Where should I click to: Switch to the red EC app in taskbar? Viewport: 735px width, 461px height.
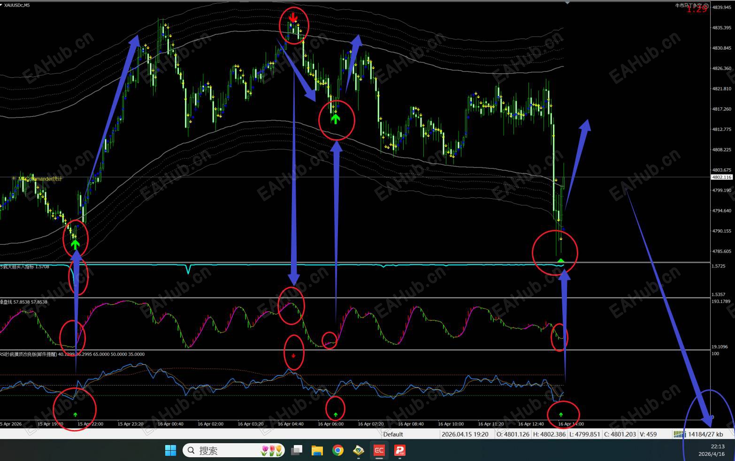(379, 451)
